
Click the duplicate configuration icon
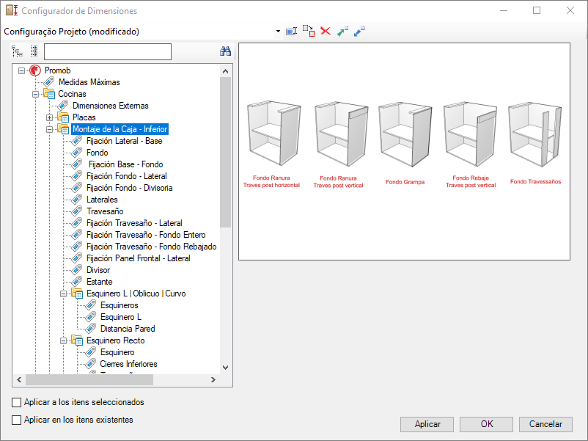308,31
